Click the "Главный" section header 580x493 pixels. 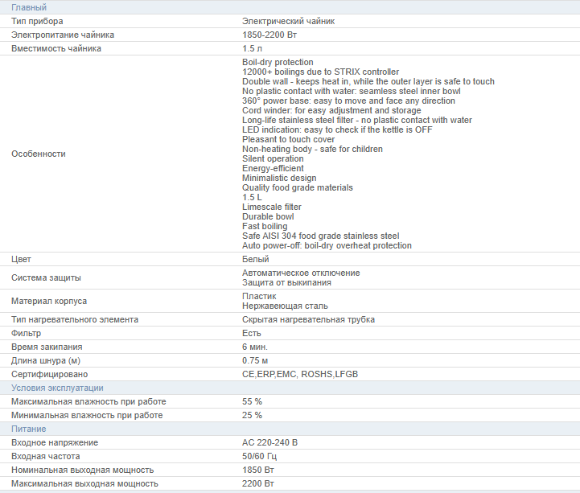point(29,7)
